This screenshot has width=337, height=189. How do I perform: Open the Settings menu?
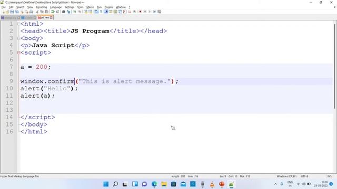[69, 7]
